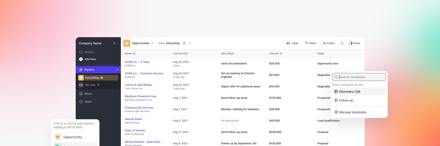Click the Company Name workspace title

(x=90, y=43)
